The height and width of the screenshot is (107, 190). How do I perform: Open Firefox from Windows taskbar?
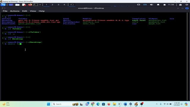109,104
